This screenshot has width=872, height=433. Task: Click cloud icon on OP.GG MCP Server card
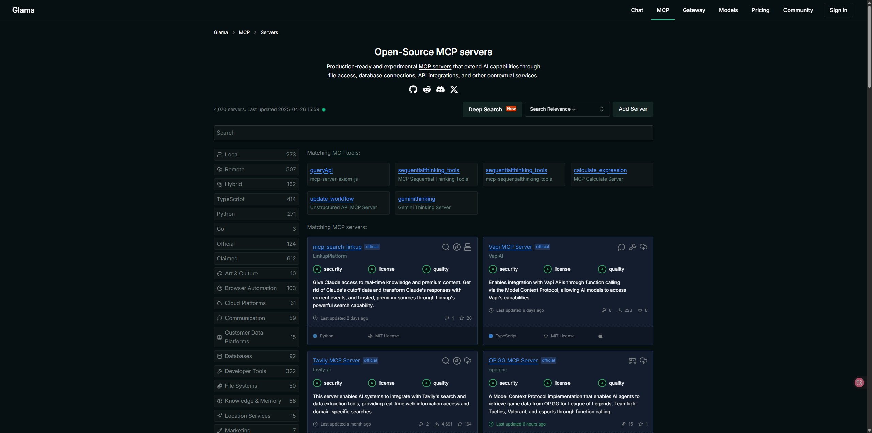643,361
